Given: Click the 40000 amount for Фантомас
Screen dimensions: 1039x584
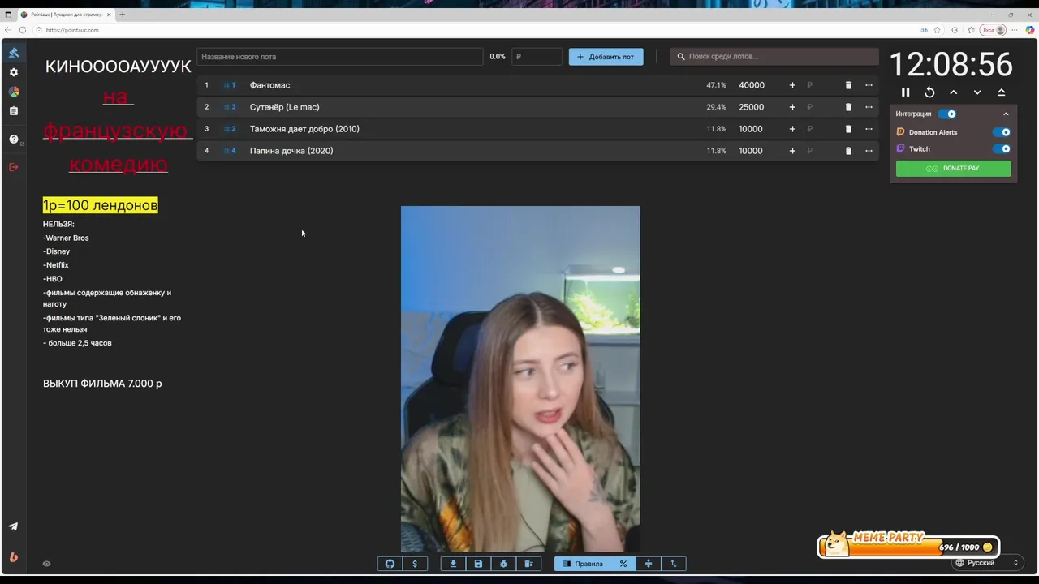Looking at the screenshot, I should 752,85.
